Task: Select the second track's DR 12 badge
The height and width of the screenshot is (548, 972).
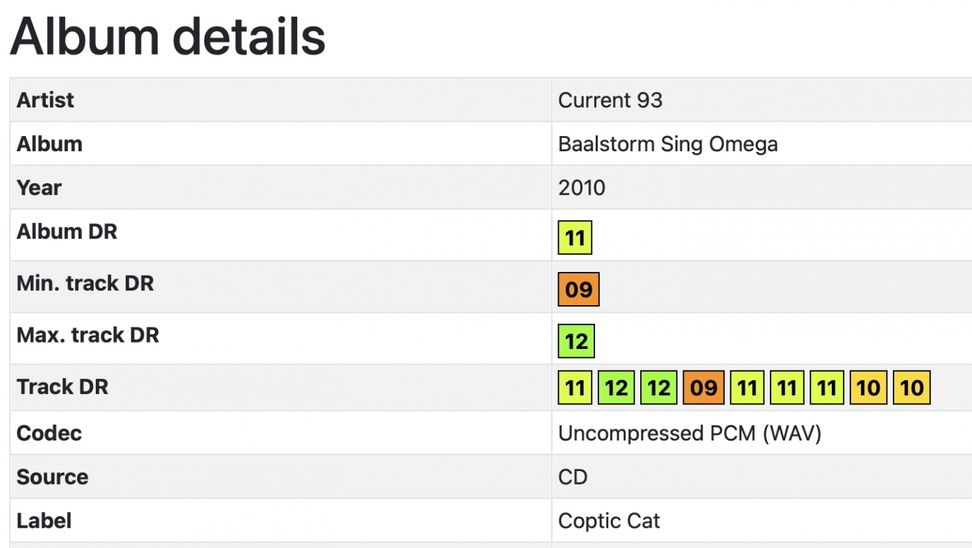Action: [616, 387]
